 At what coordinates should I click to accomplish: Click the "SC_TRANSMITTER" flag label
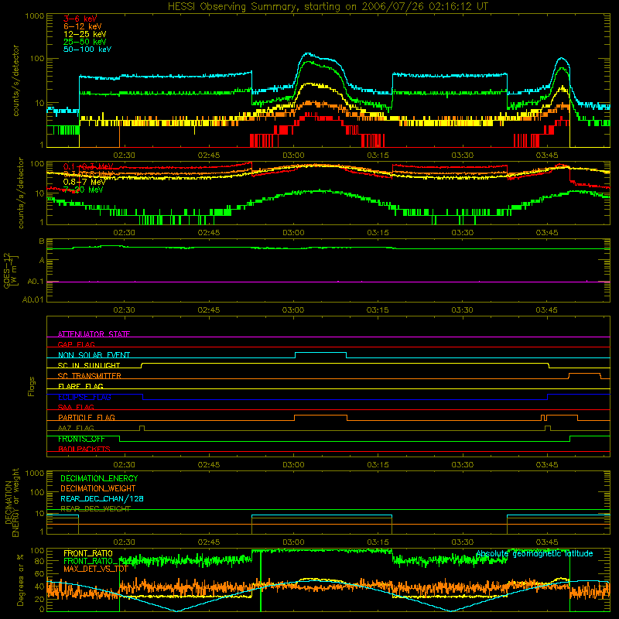point(90,376)
